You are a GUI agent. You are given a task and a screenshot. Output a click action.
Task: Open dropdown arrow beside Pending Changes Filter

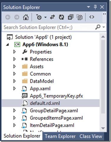point(45,17)
